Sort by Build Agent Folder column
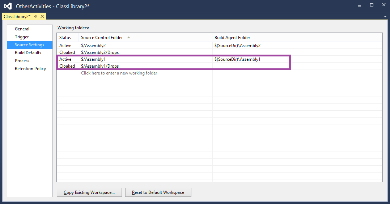The width and height of the screenshot is (390, 204). 232,38
